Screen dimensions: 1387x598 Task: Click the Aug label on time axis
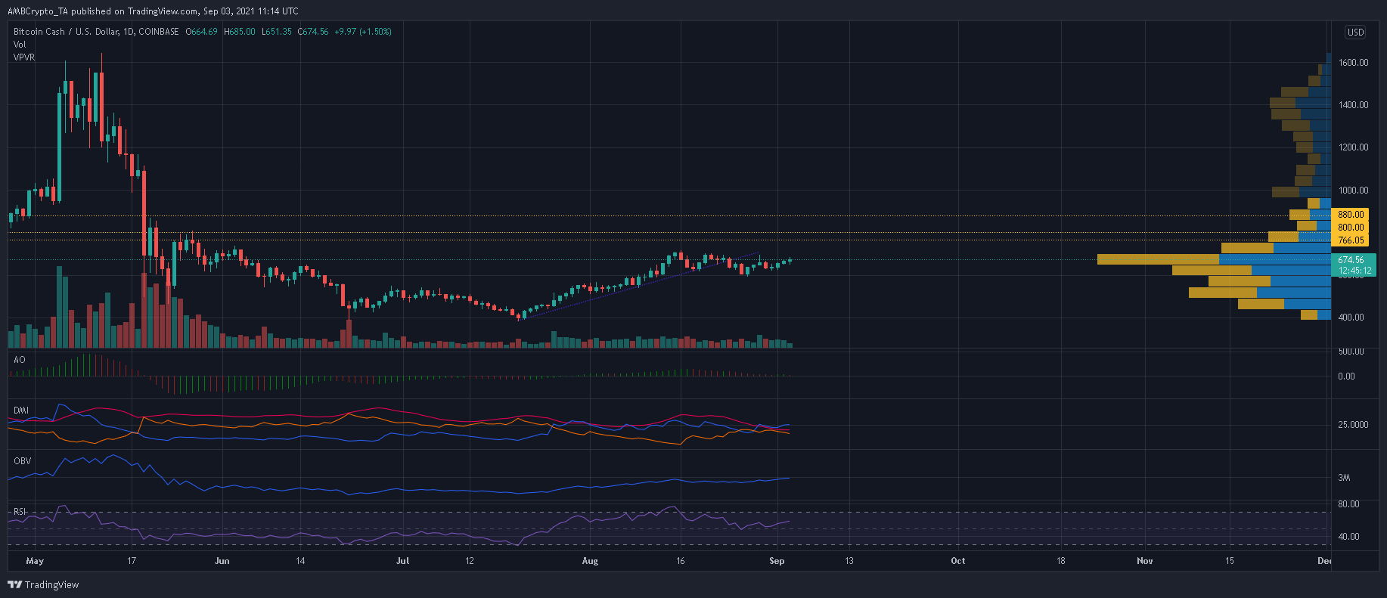[590, 561]
